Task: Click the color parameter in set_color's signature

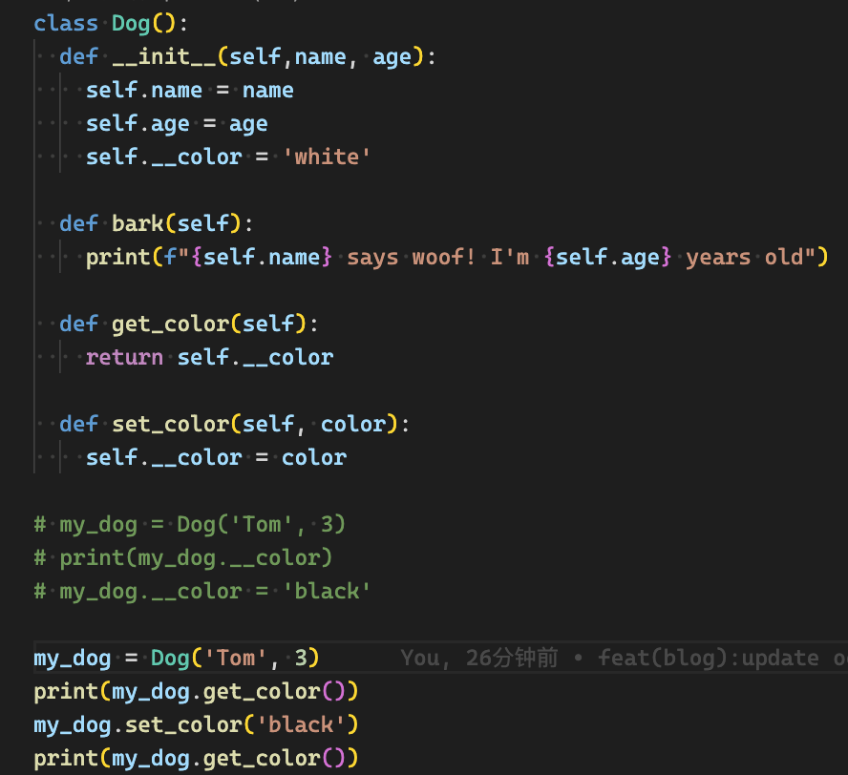Action: click(x=352, y=424)
